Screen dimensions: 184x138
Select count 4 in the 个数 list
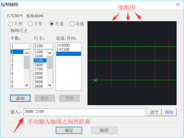click(x=17, y=65)
